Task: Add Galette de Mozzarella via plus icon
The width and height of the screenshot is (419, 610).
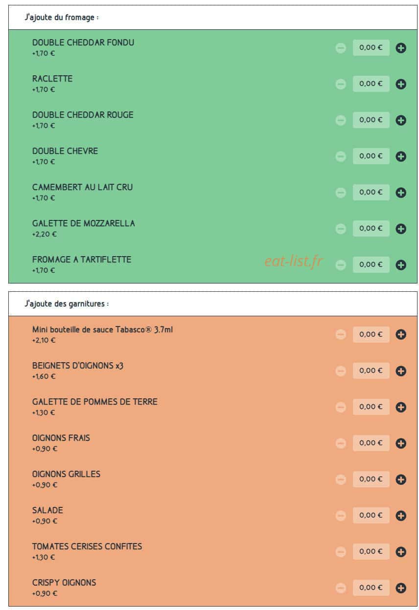Action: click(x=401, y=229)
